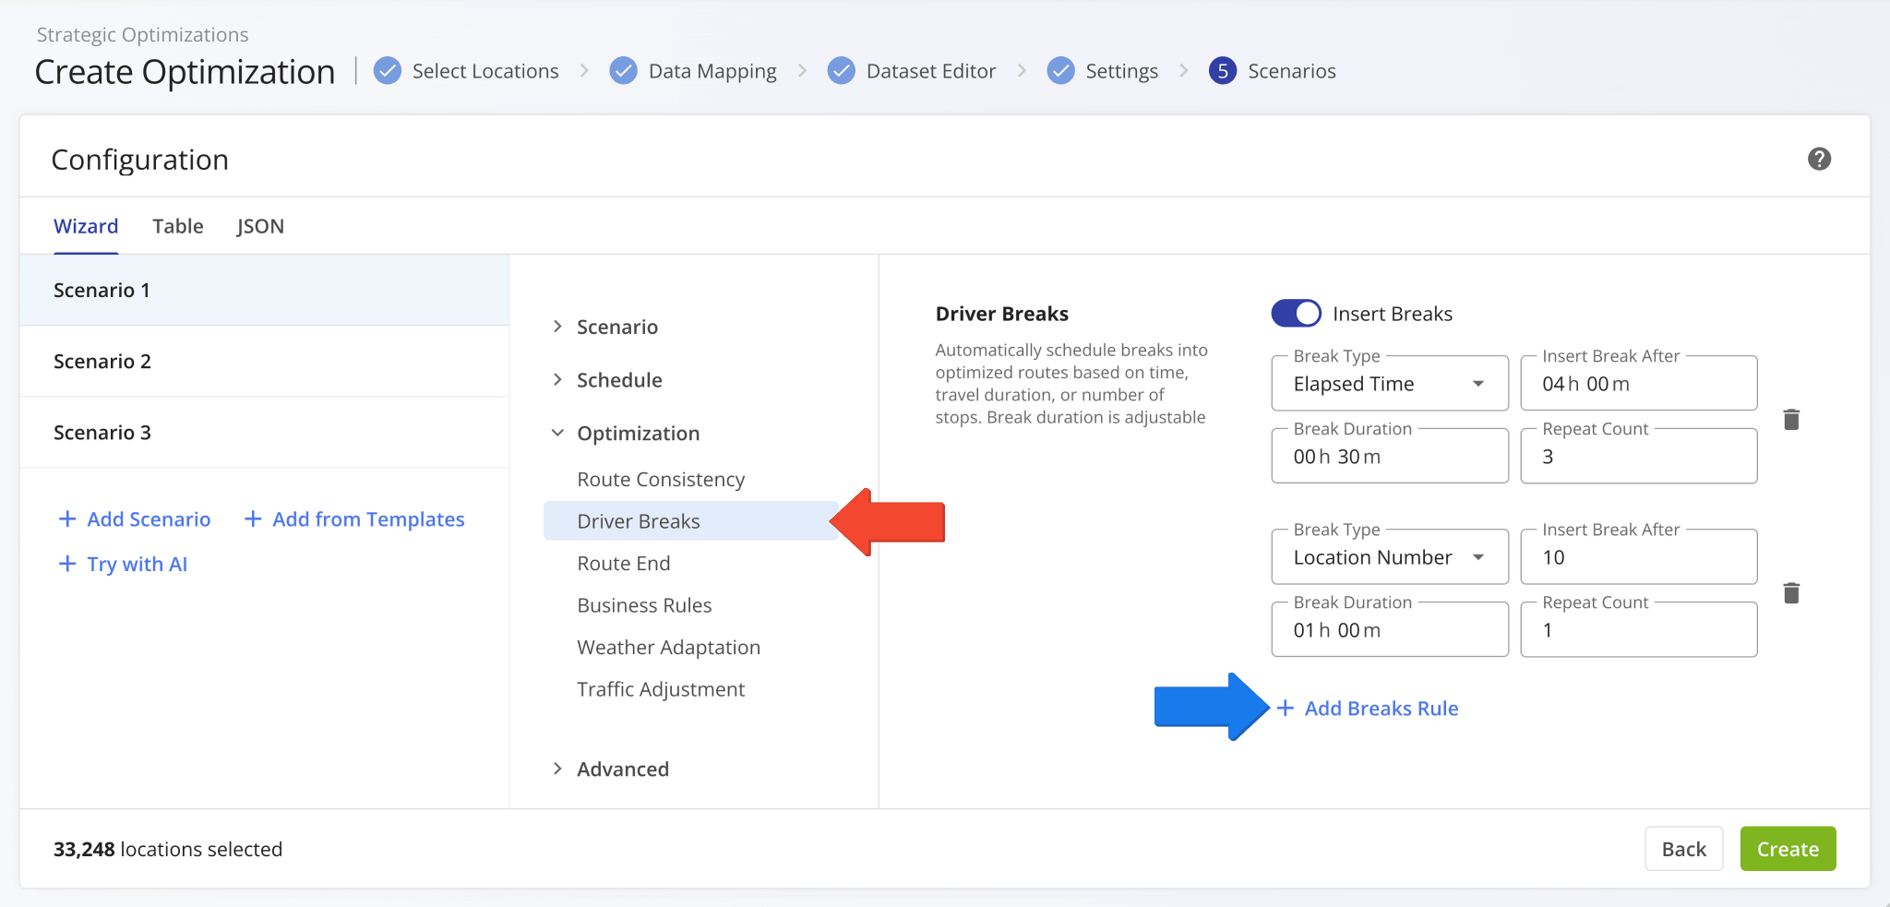This screenshot has width=1890, height=907.
Task: Click the Dataset Editor checkmark step icon
Action: pos(841,71)
